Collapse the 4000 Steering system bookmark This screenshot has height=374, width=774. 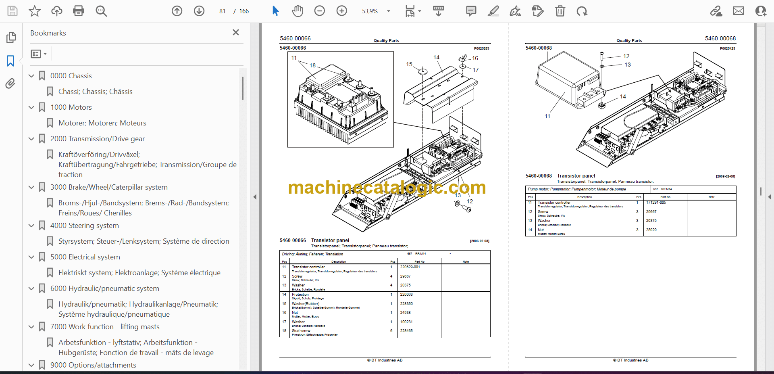[31, 226]
